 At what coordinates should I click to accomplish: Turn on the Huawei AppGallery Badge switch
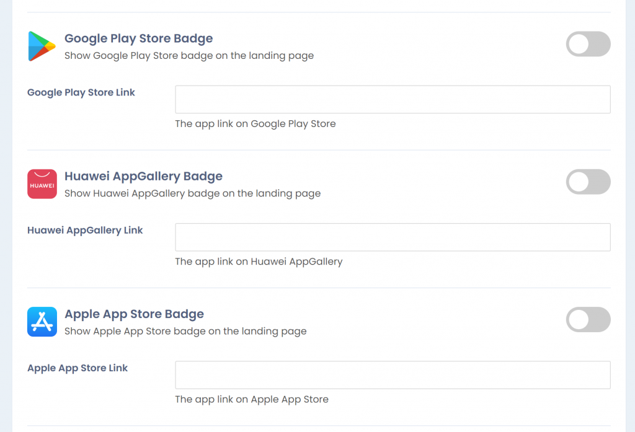pos(588,182)
